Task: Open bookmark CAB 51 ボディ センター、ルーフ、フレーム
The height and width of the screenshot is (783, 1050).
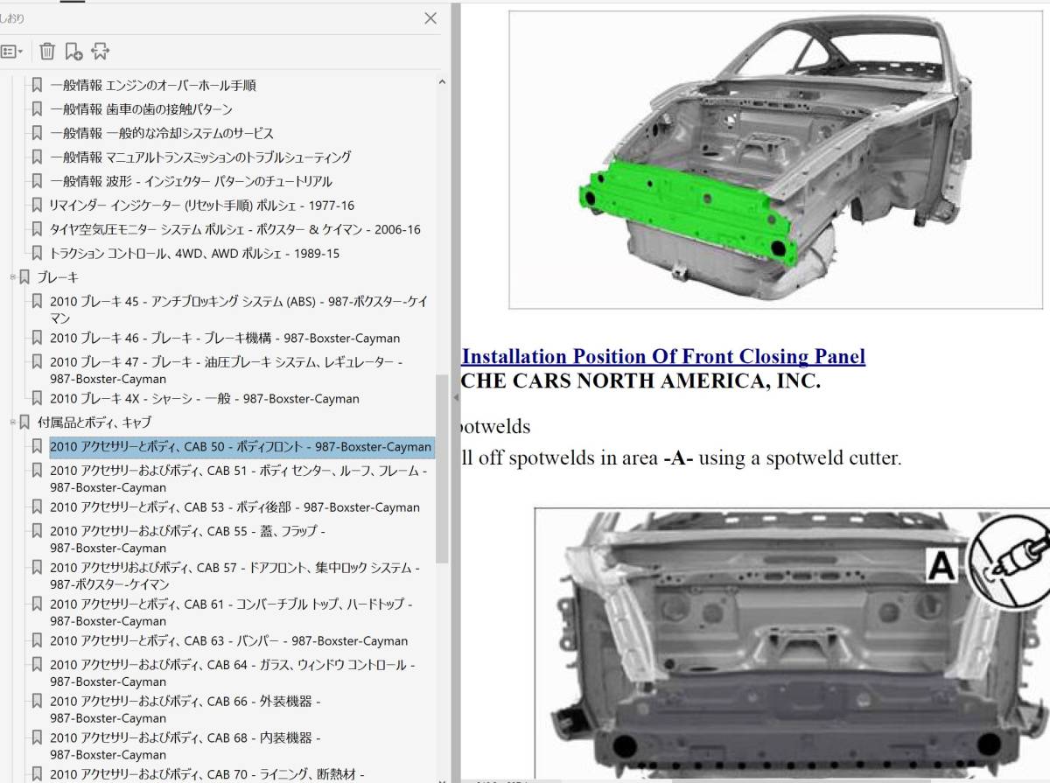Action: tap(239, 479)
